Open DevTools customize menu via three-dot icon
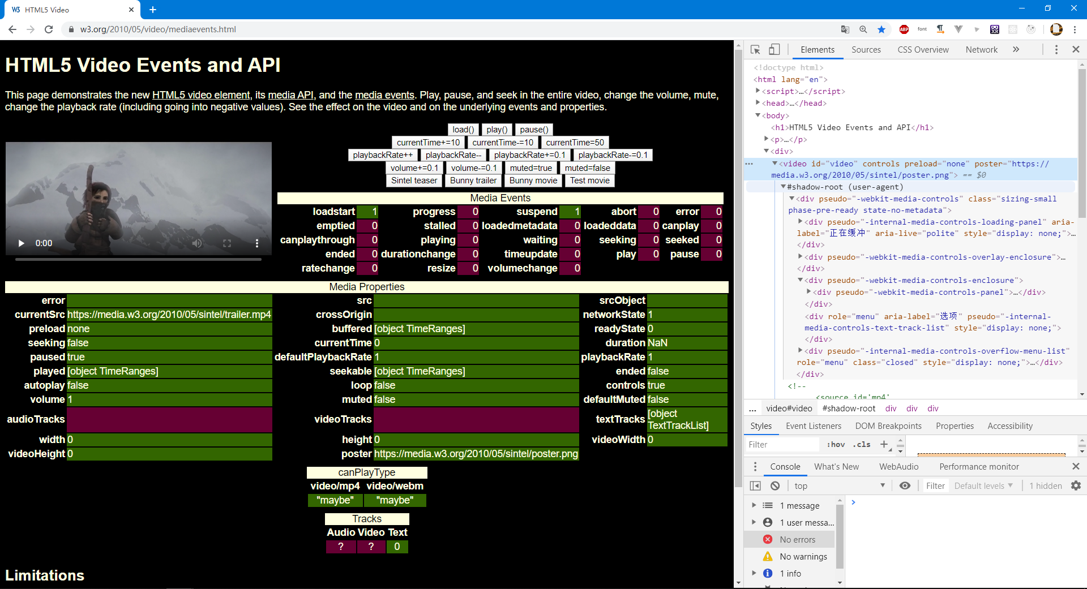The height and width of the screenshot is (589, 1087). [x=1056, y=49]
